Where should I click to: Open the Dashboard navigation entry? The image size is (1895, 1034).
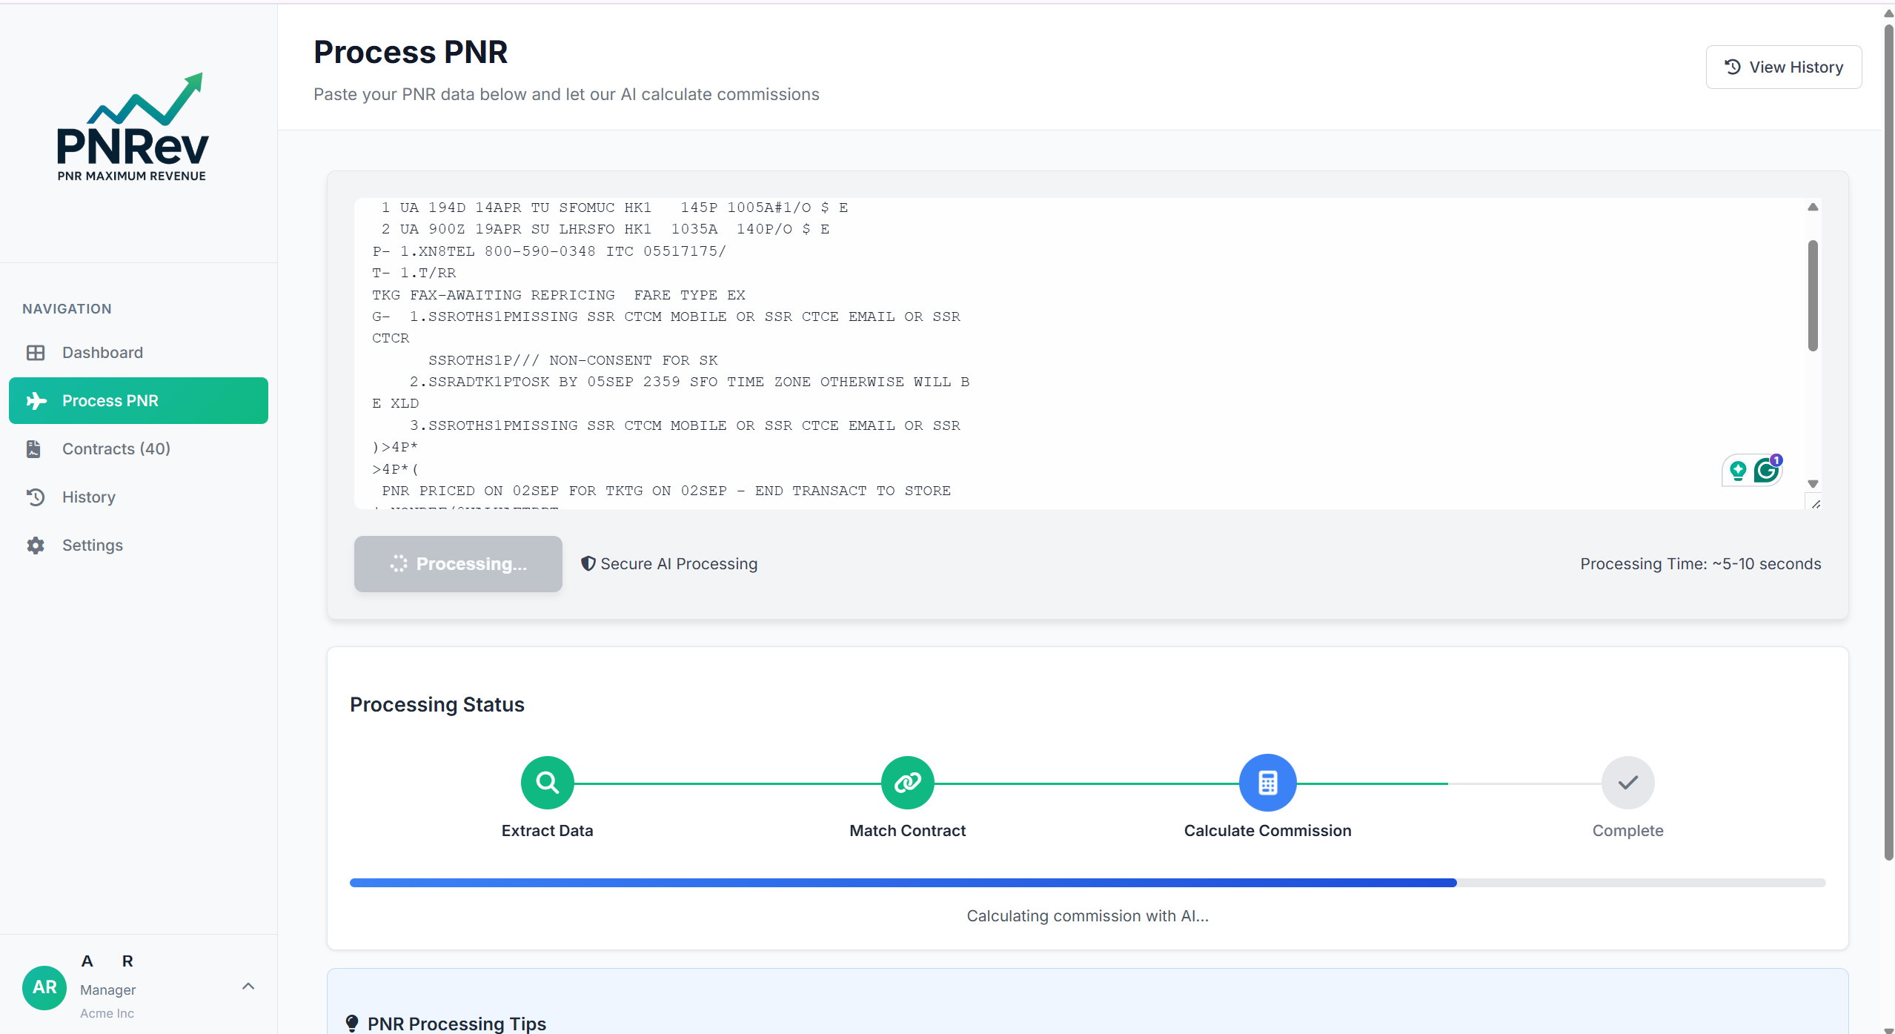tap(102, 352)
